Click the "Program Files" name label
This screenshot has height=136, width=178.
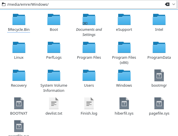pos(89,58)
